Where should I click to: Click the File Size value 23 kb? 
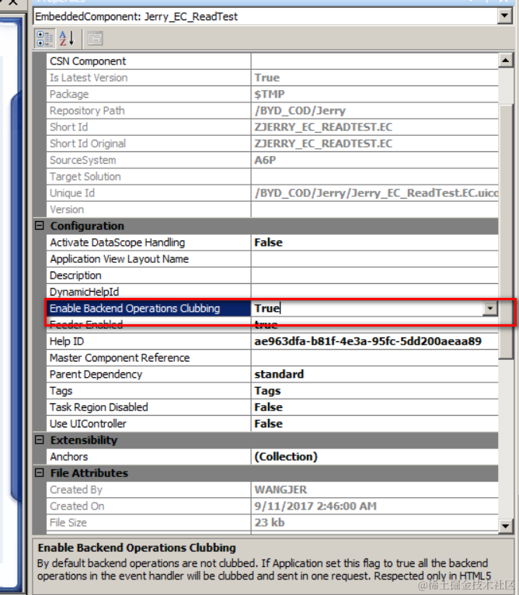coord(270,523)
